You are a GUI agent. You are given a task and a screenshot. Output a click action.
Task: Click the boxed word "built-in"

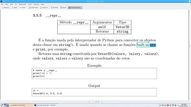[x=143, y=45]
